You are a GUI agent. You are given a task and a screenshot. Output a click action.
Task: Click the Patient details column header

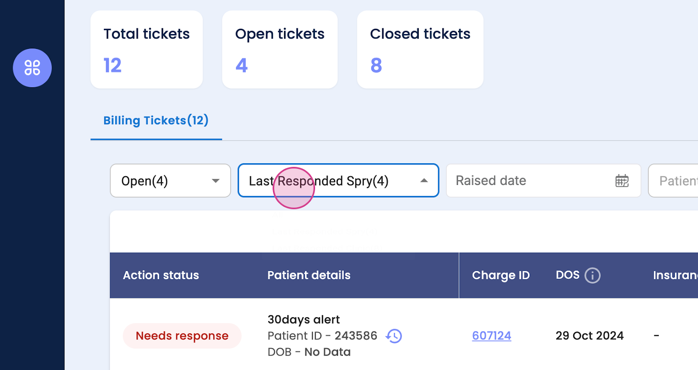point(309,275)
